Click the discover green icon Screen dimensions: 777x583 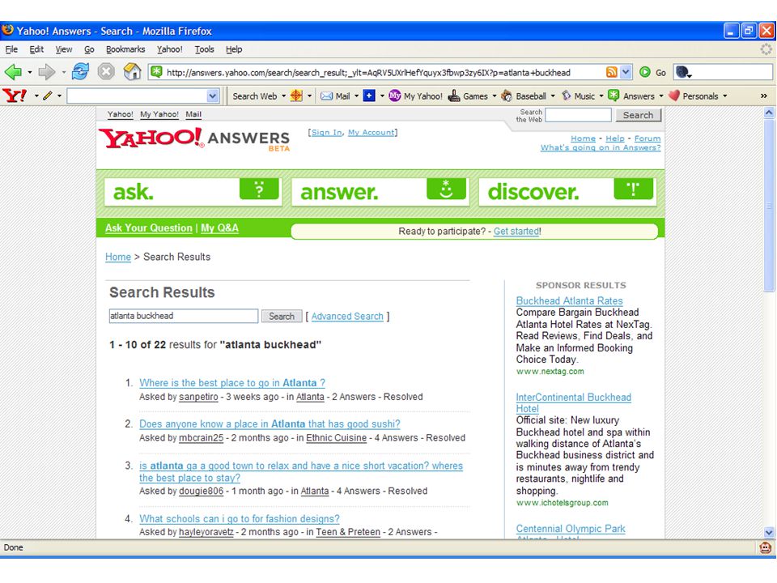pyautogui.click(x=633, y=189)
